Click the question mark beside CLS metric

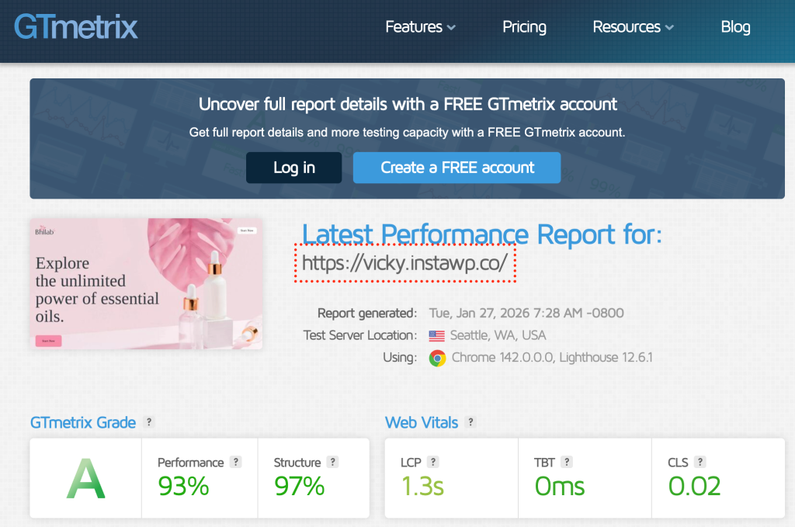(702, 461)
